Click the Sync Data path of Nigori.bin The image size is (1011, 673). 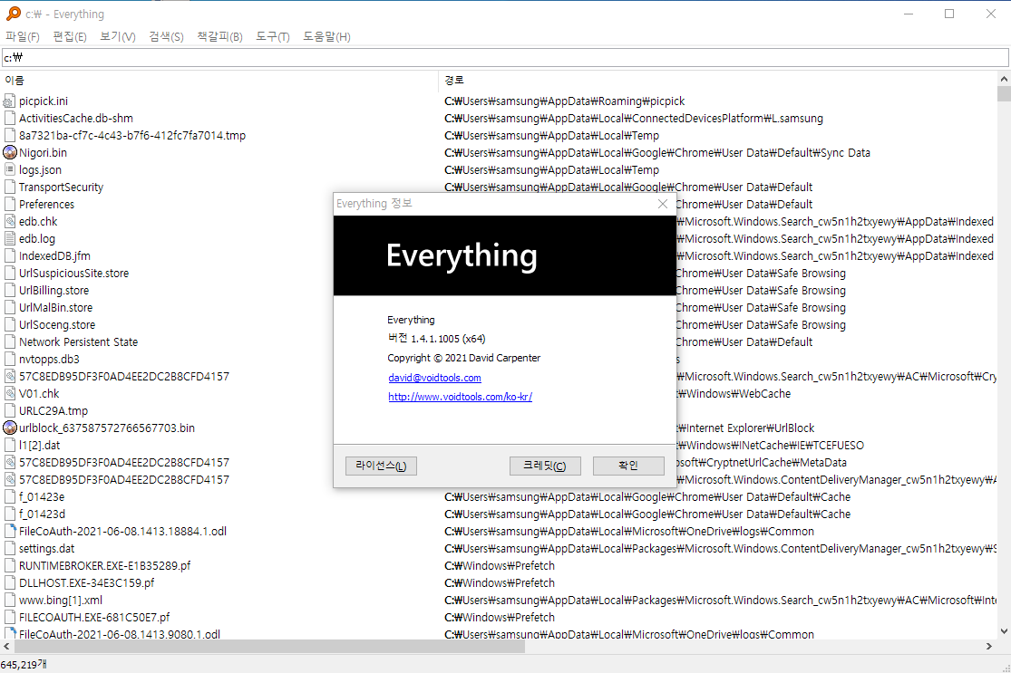point(657,153)
